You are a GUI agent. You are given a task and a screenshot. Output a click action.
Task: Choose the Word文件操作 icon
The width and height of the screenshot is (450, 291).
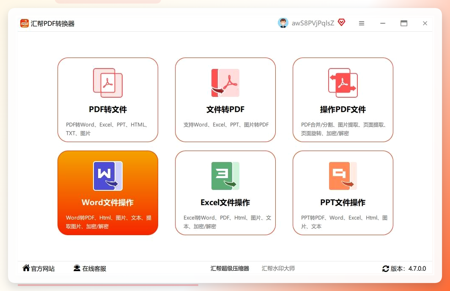[x=108, y=176]
